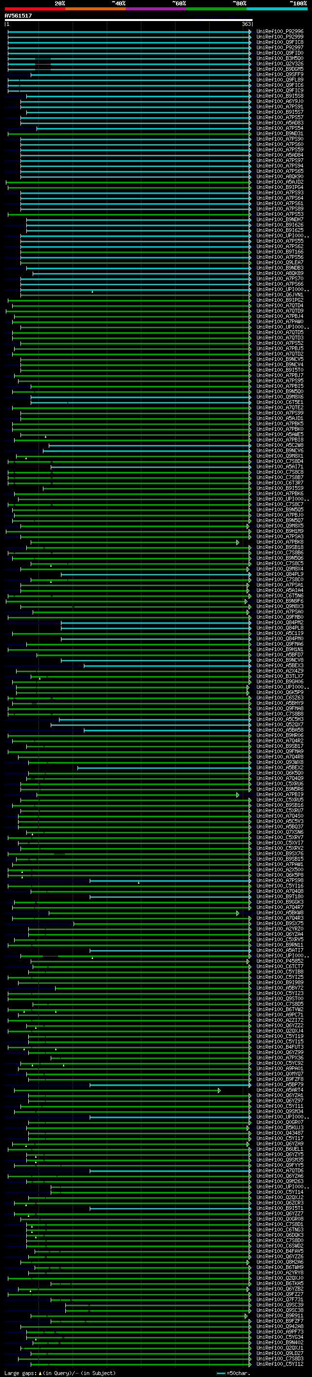Select hit label UniRef100_B9IPG4
This screenshot has width=312, height=1377.
click(x=280, y=188)
